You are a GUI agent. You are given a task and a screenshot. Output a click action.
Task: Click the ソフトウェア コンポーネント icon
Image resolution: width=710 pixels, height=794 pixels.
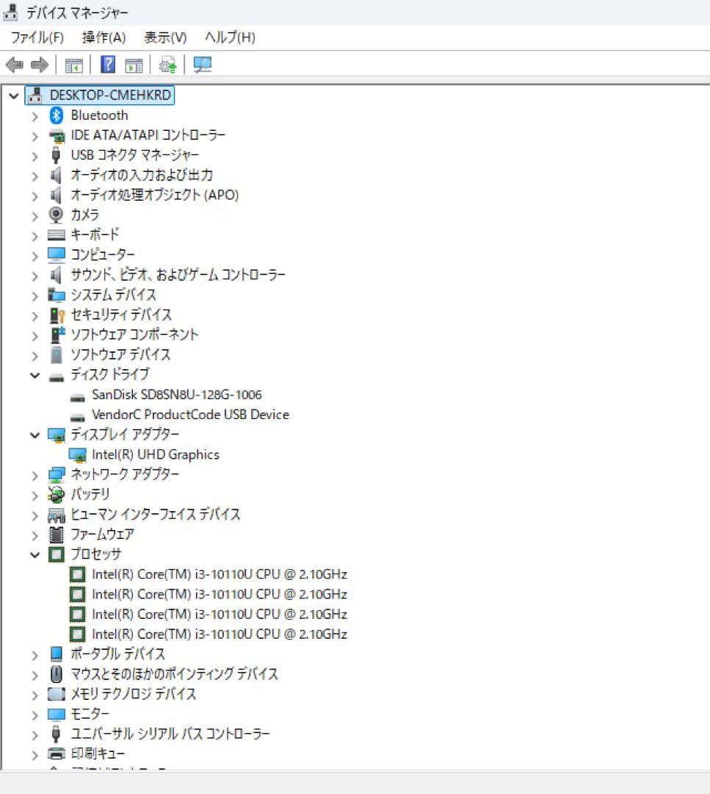click(57, 335)
